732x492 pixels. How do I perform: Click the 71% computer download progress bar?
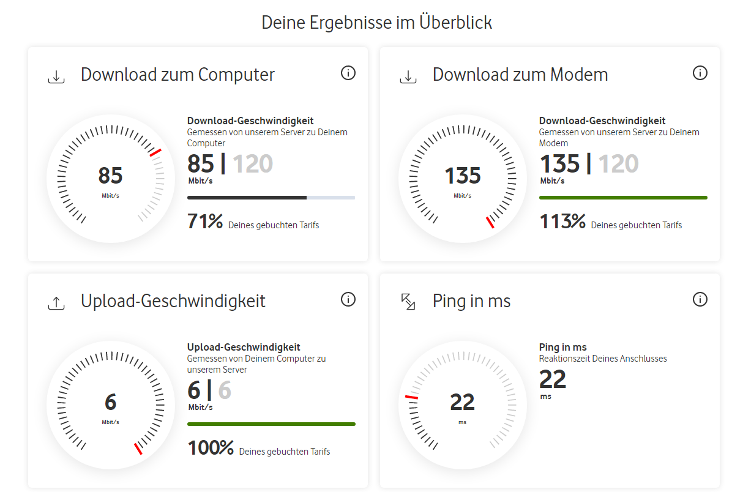[x=271, y=198]
